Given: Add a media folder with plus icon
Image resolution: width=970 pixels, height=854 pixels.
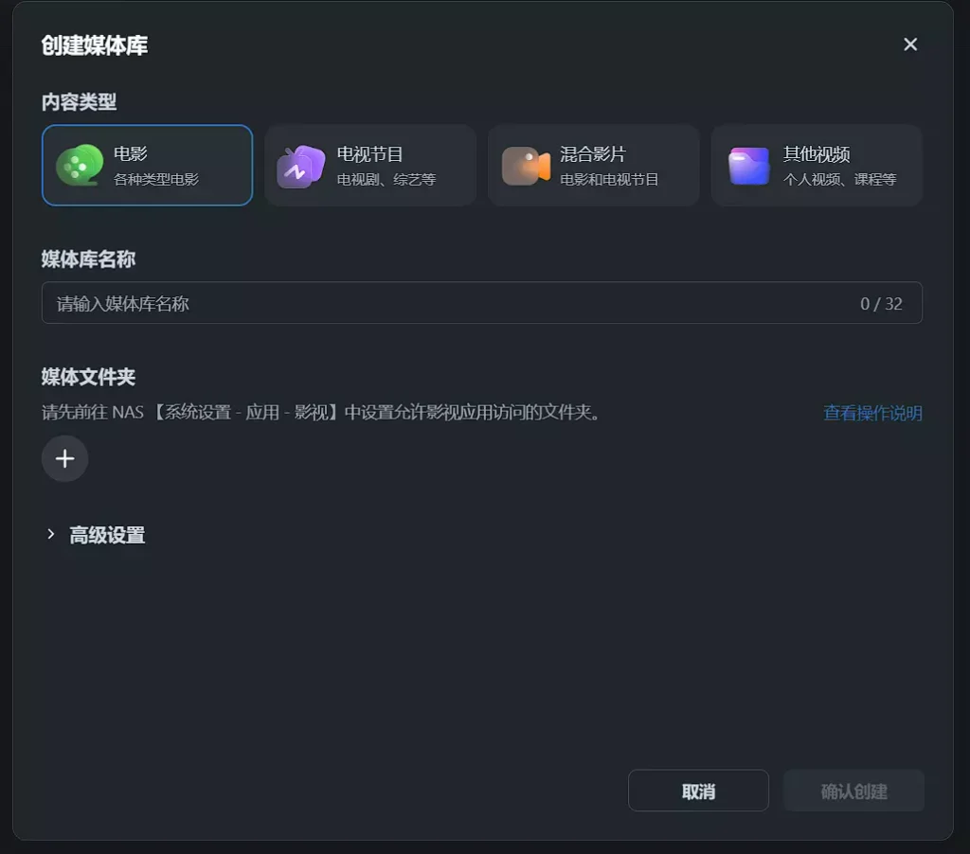Looking at the screenshot, I should pos(64,459).
